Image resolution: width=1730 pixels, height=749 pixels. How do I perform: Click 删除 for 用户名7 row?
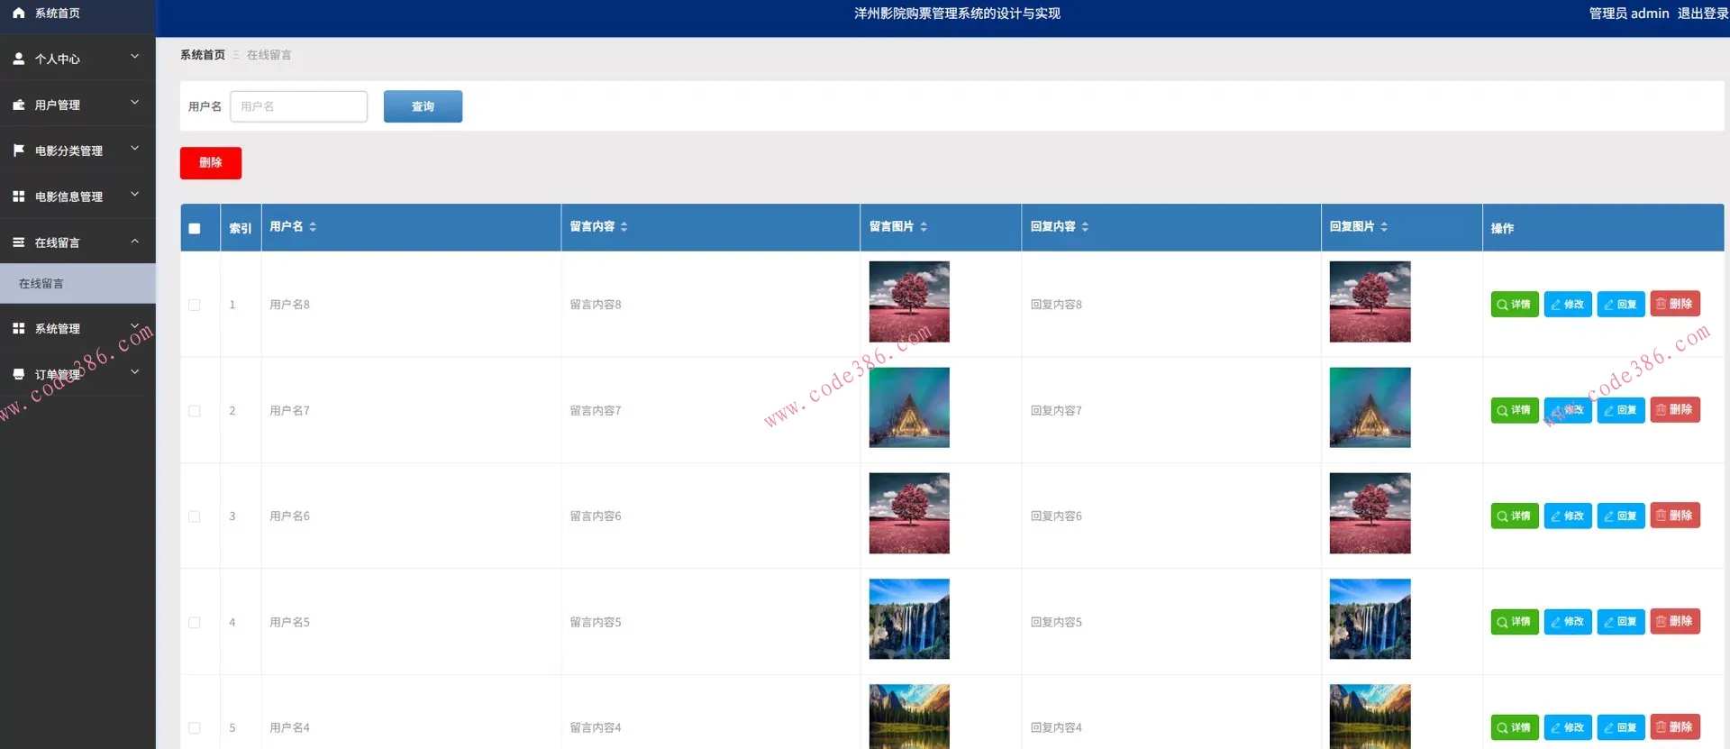tap(1675, 409)
